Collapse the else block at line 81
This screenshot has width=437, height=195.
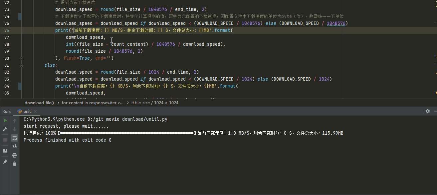coord(21,65)
